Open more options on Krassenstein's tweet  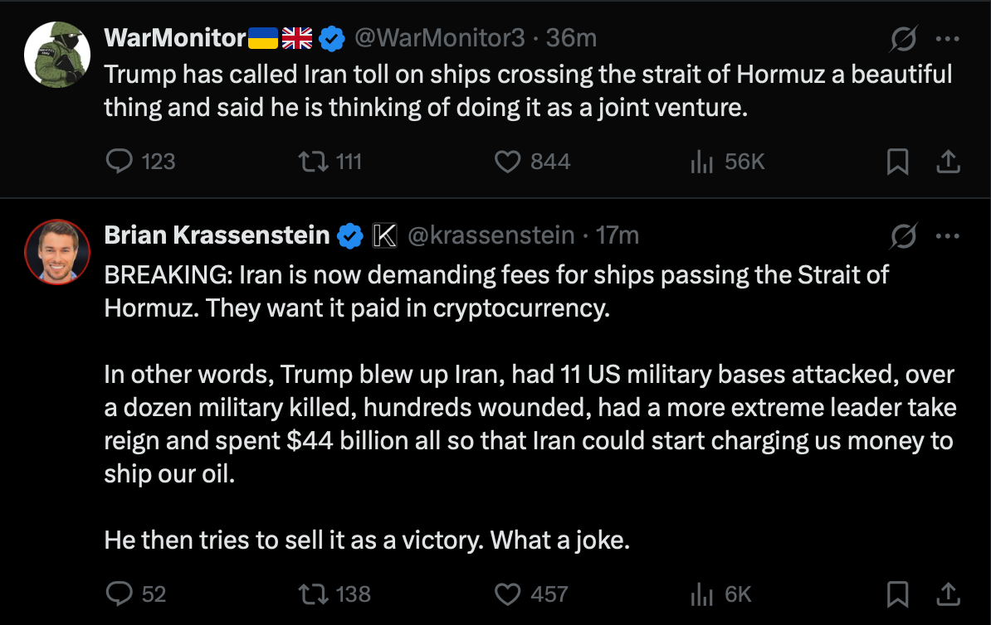tap(947, 236)
